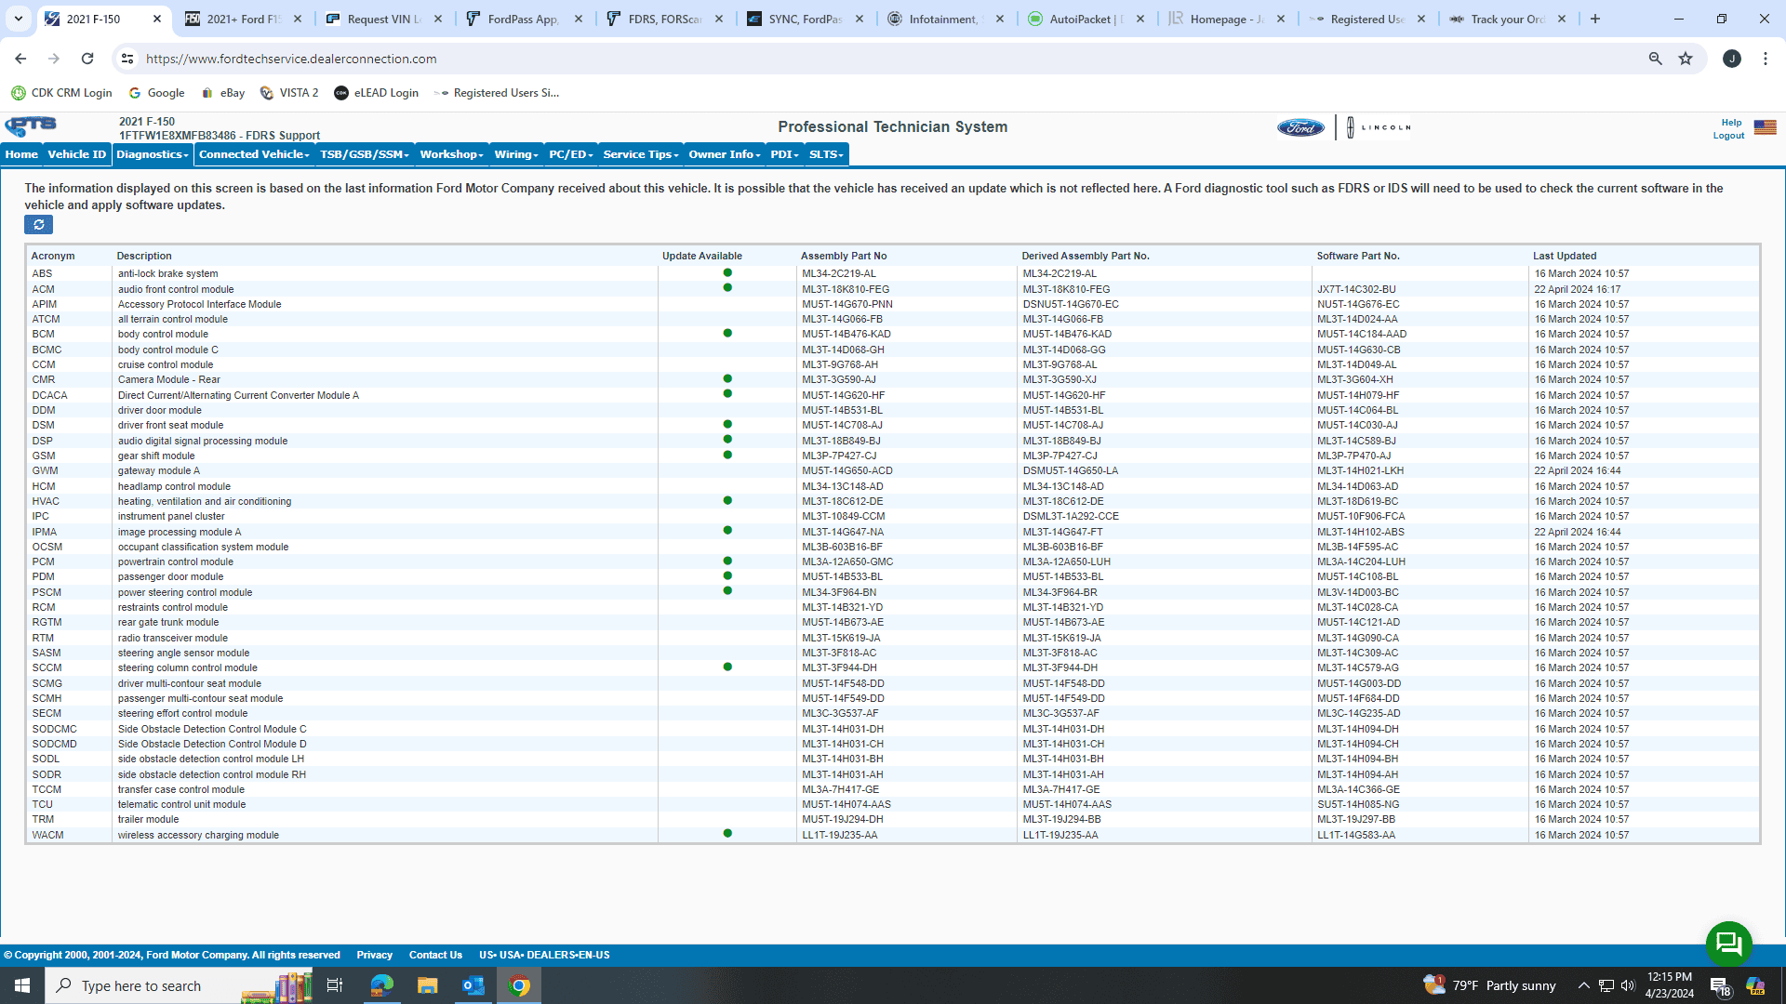Close the 2021 F-150 browser tab
The image size is (1786, 1004).
157,19
